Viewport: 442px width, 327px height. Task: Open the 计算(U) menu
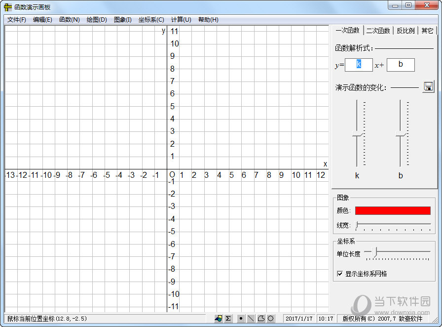tap(181, 20)
